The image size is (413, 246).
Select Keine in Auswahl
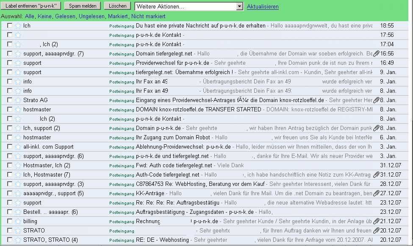[x=44, y=17]
